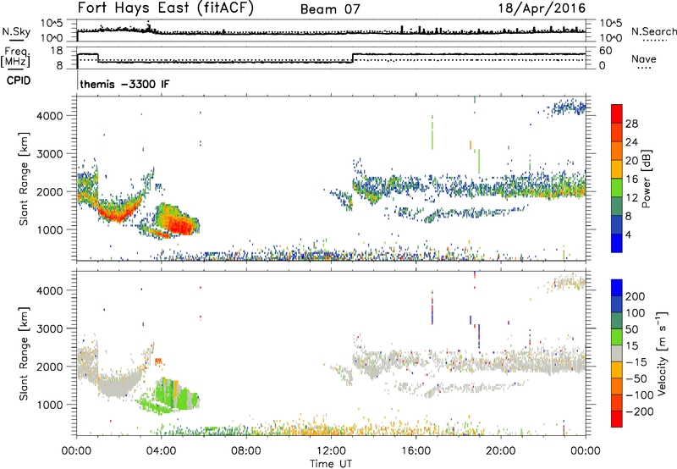Click the 'Beam 07' label
Viewport: 677px width, 469px height.
[330, 9]
